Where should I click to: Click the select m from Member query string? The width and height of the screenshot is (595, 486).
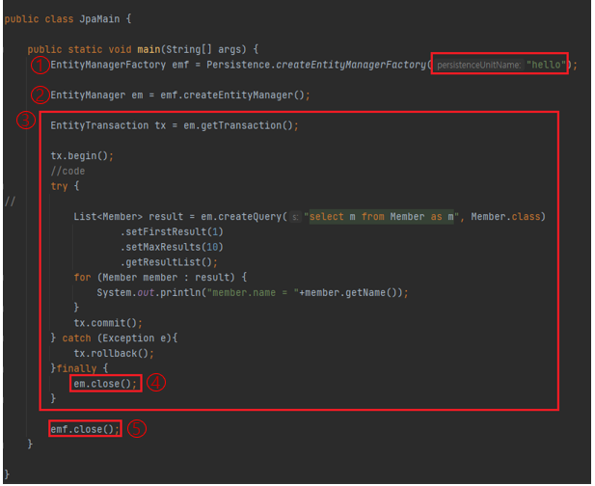[381, 217]
